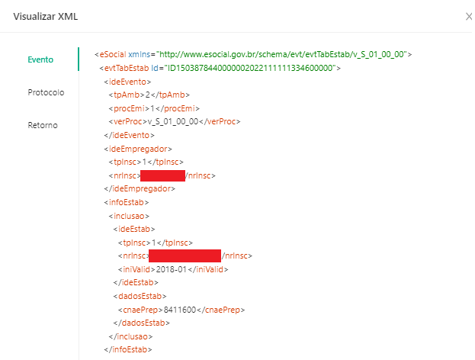This screenshot has height=360, width=475.
Task: Click the opening ideEstab tag
Action: [134, 229]
